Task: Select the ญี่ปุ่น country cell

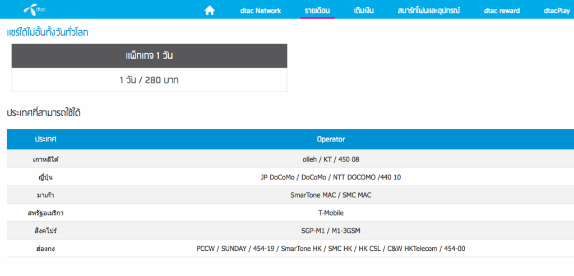Action: (x=46, y=177)
